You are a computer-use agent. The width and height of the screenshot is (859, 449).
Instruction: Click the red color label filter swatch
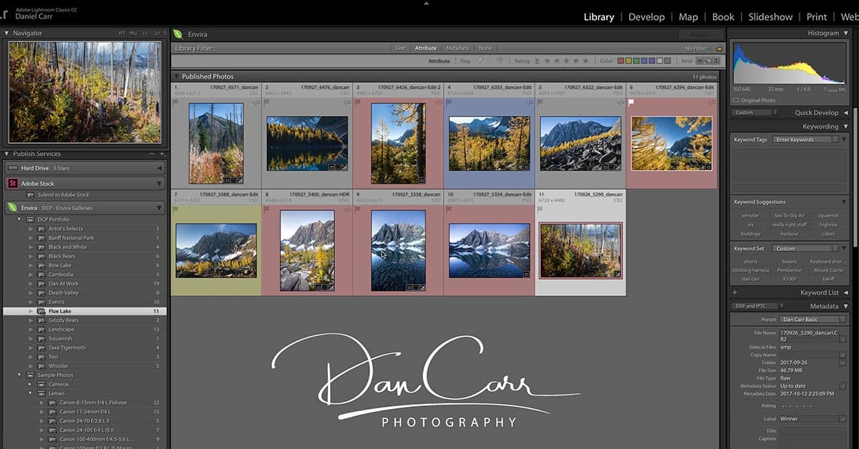[x=619, y=61]
